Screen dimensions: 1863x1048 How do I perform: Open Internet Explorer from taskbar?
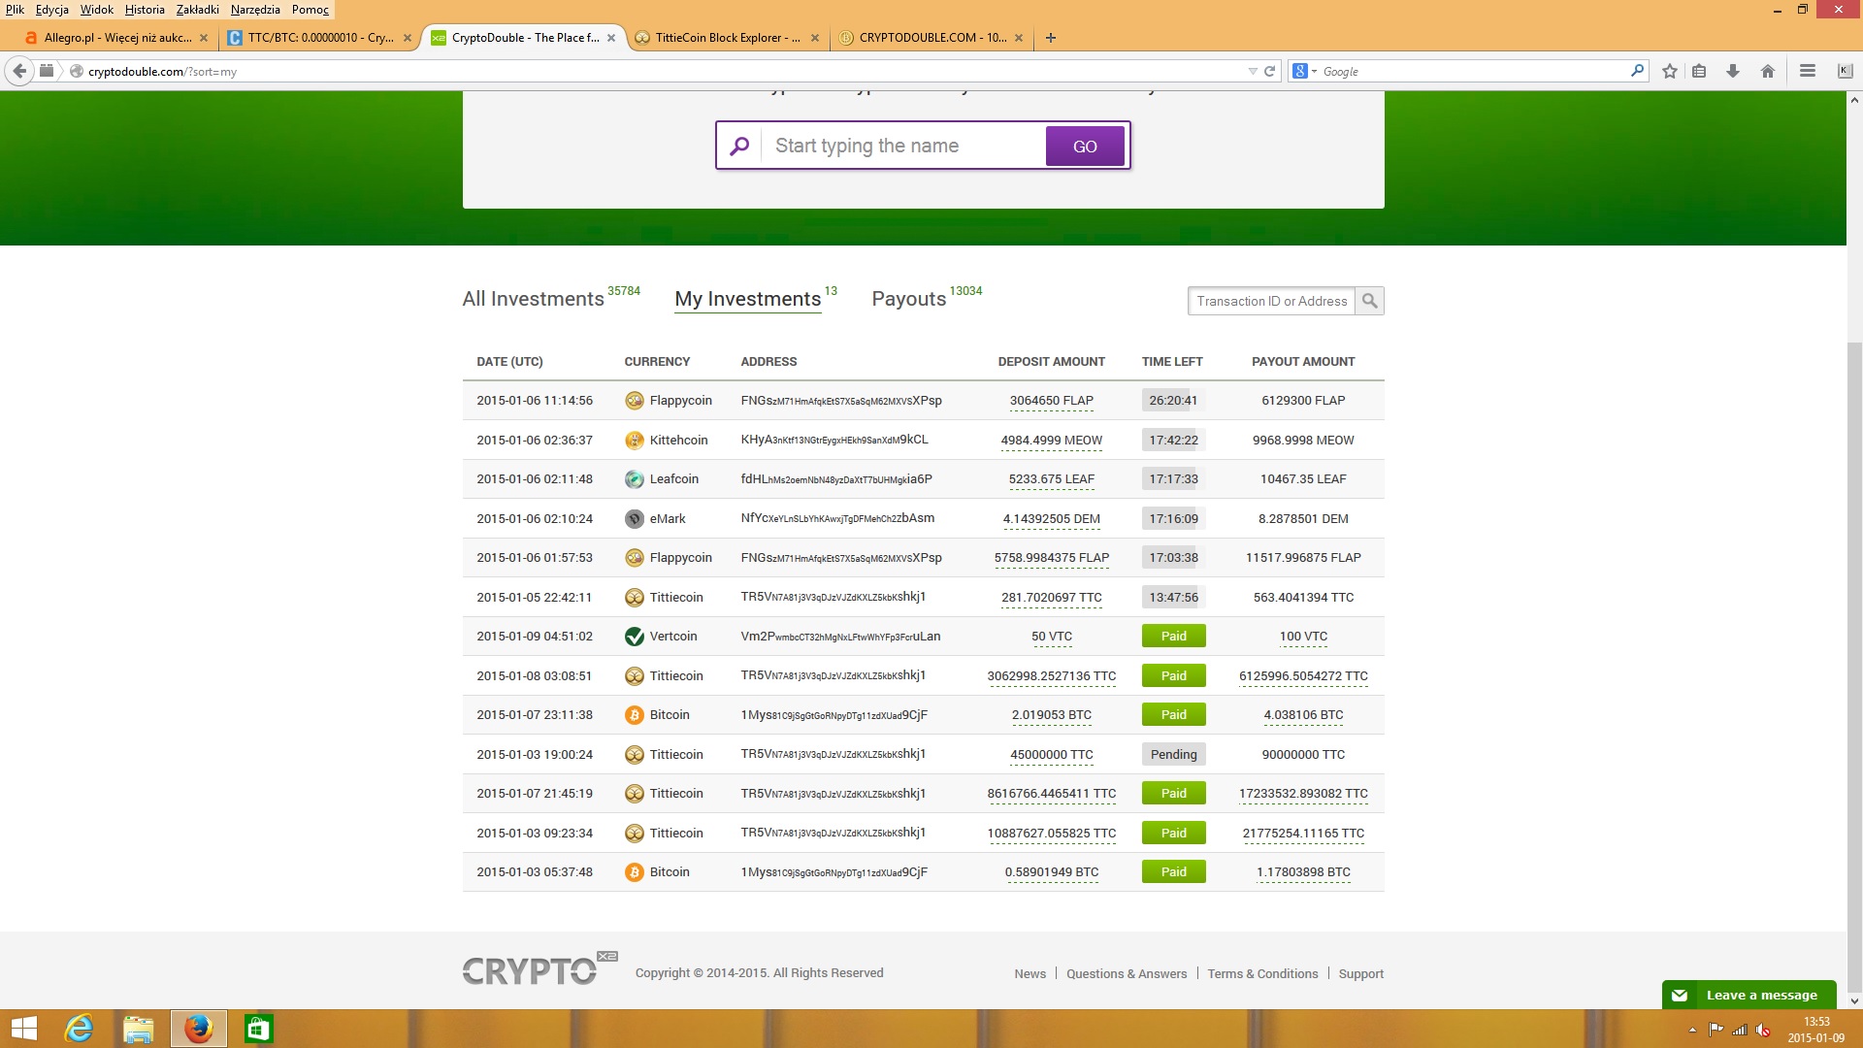coord(79,1029)
